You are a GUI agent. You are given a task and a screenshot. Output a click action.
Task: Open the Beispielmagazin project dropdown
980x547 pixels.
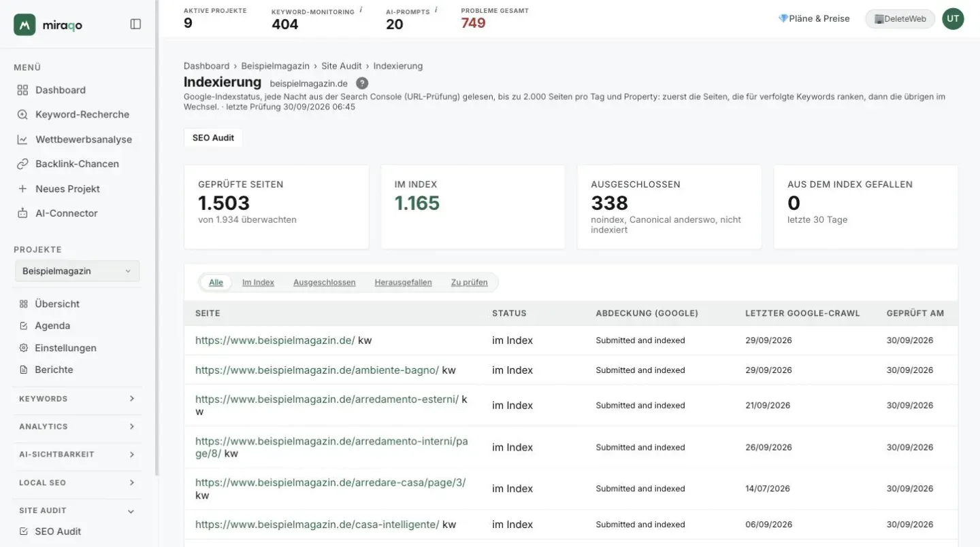(x=77, y=271)
